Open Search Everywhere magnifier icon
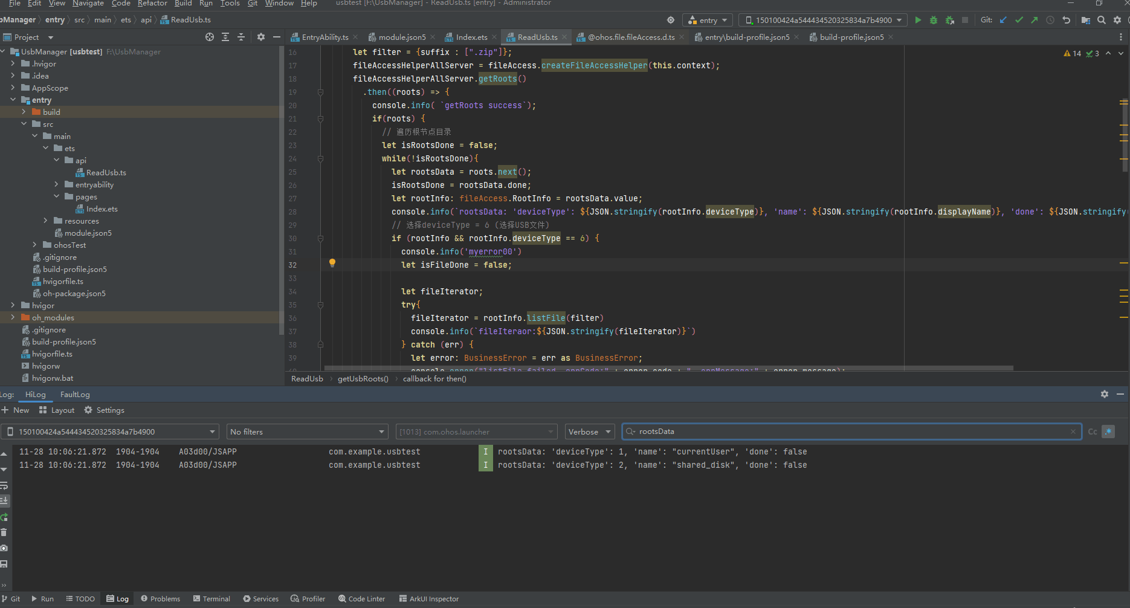This screenshot has height=608, width=1130. point(1102,20)
